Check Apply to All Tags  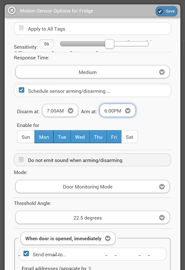(21, 28)
